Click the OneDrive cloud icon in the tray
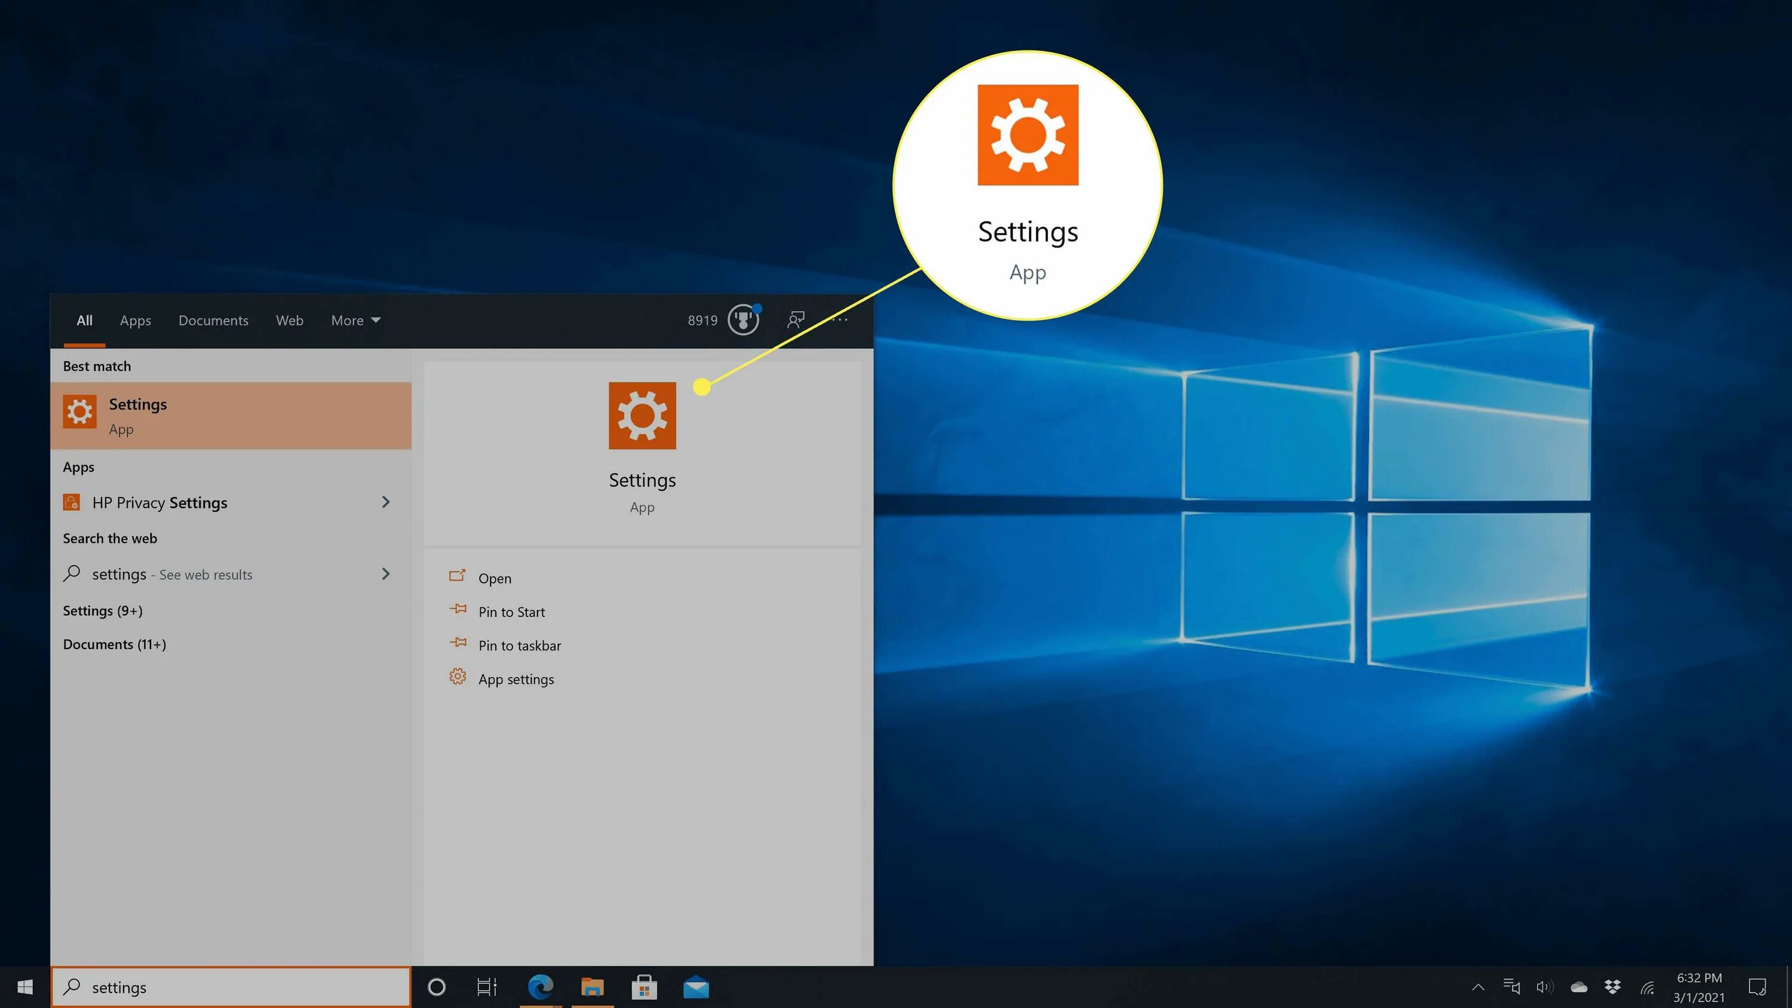This screenshot has height=1008, width=1792. [1579, 987]
